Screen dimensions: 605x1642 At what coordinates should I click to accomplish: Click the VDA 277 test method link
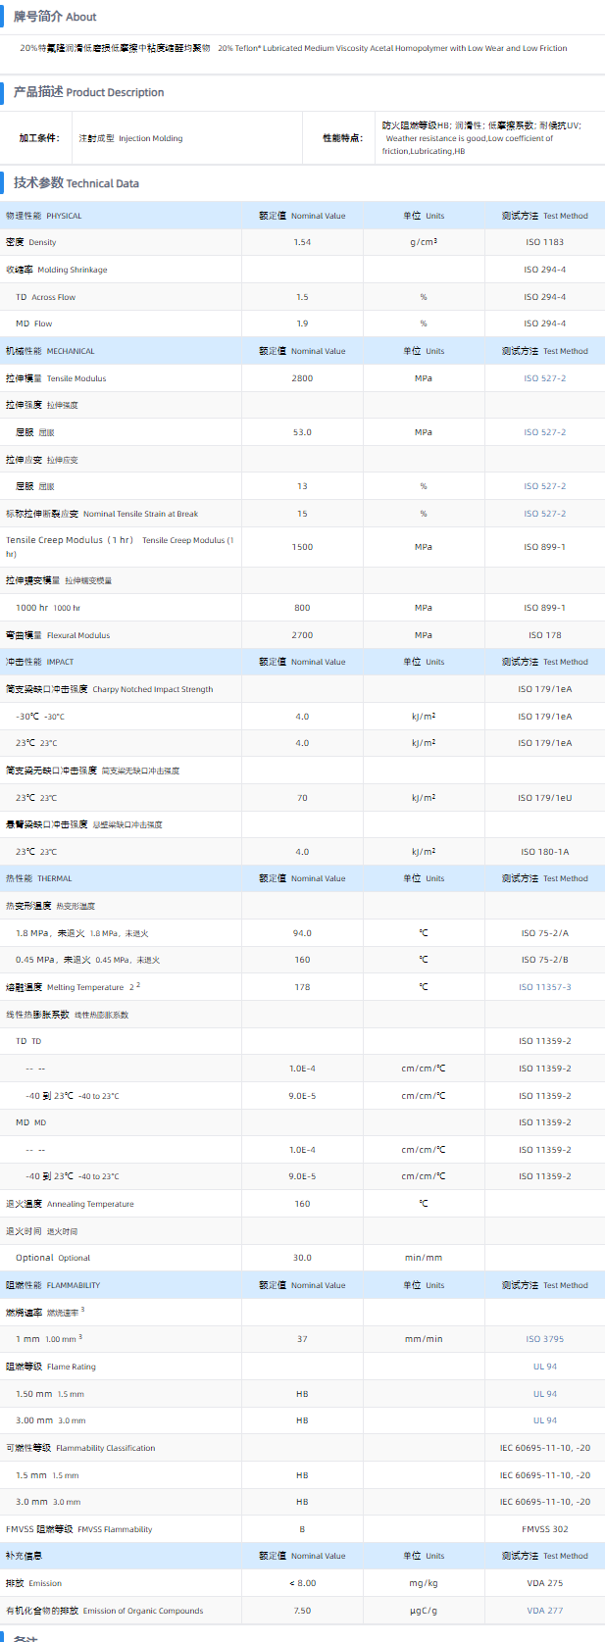544,1611
